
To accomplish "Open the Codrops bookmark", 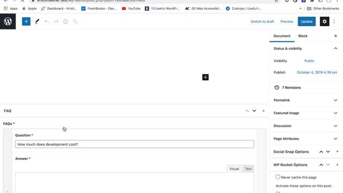I will (x=243, y=9).
